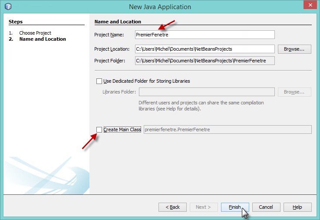Open Help for this wizard

297,207
